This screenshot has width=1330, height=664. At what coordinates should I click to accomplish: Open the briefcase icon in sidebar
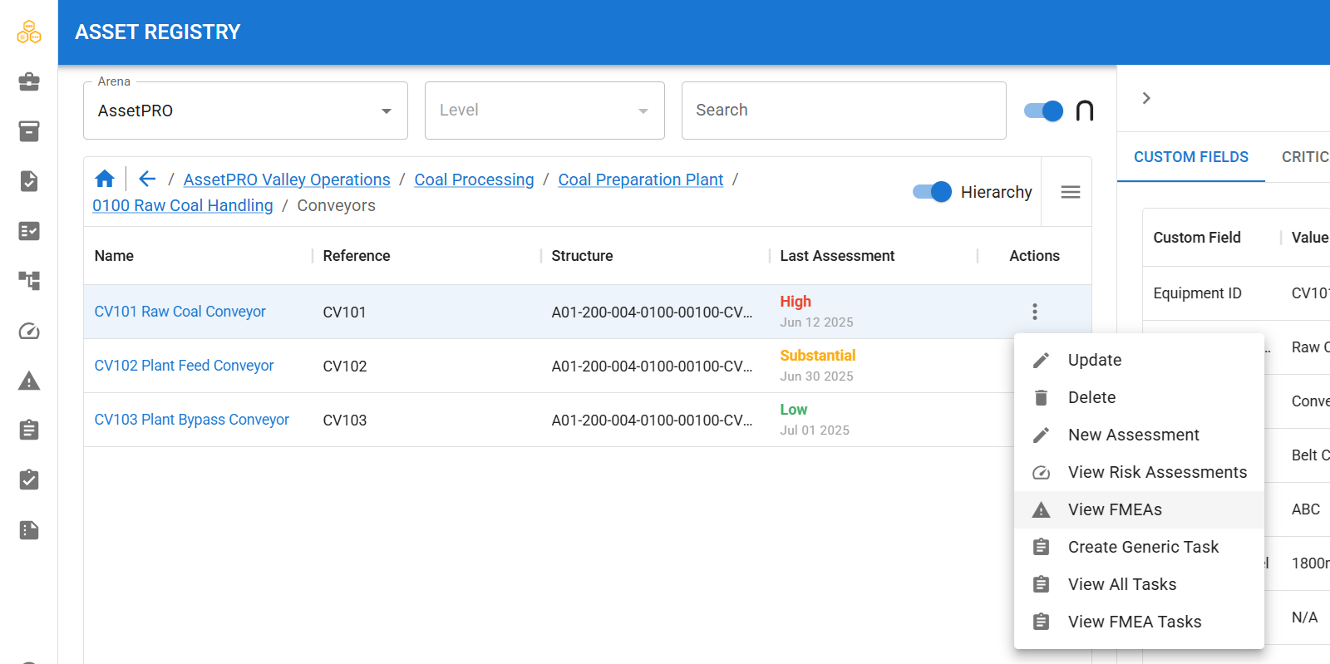pos(29,81)
